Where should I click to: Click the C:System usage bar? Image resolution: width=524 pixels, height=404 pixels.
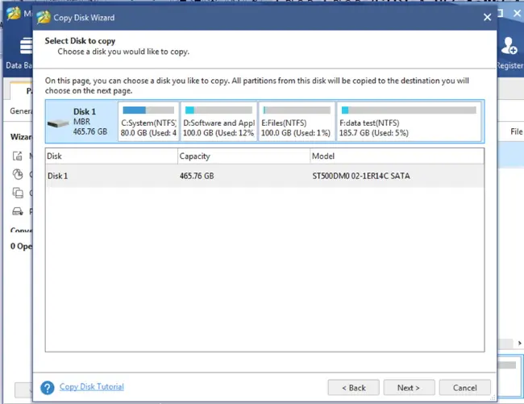coord(148,110)
